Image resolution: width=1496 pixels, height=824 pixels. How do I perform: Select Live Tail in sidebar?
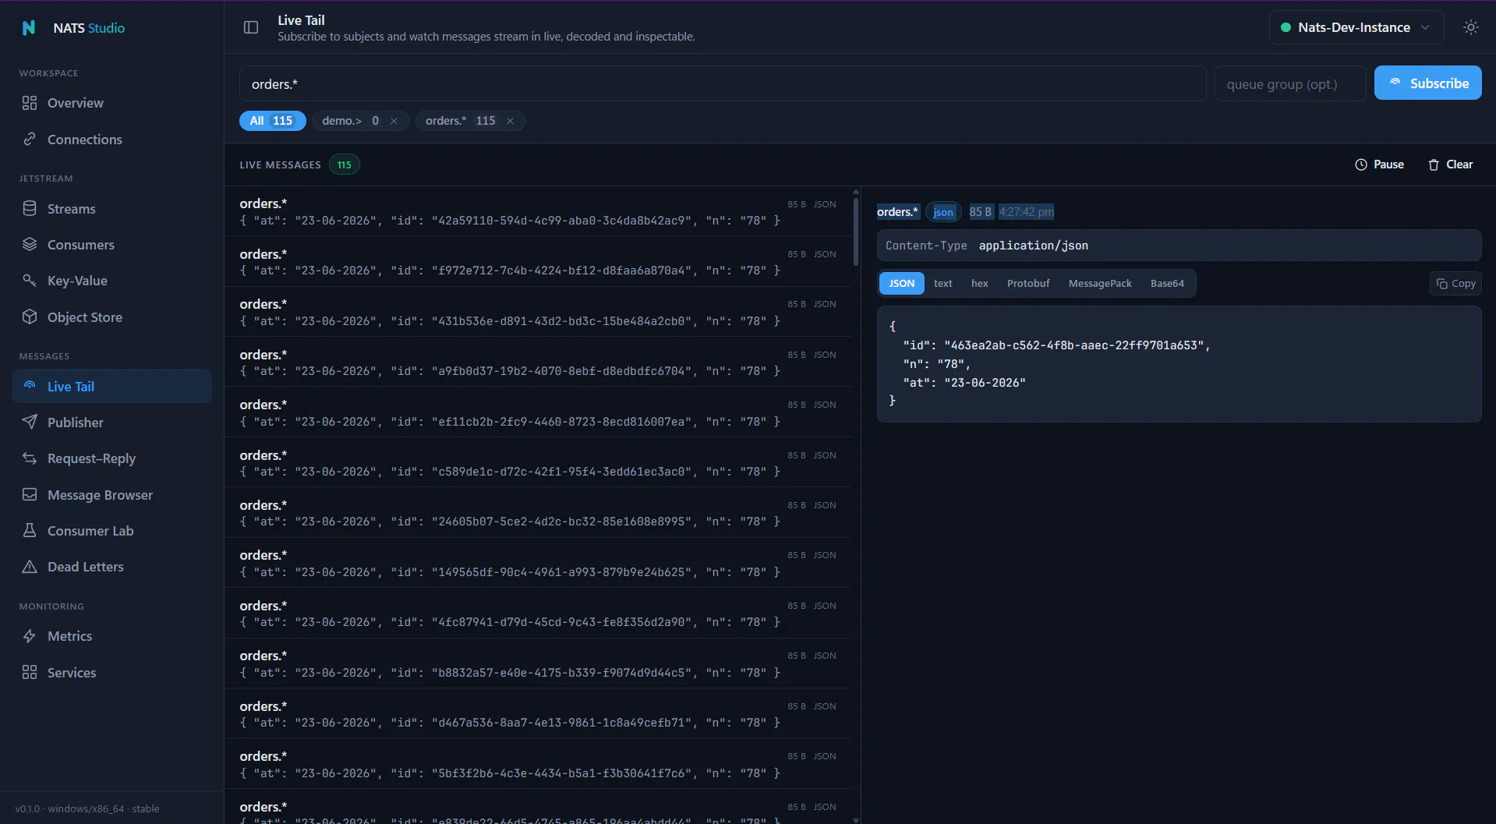tap(112, 387)
